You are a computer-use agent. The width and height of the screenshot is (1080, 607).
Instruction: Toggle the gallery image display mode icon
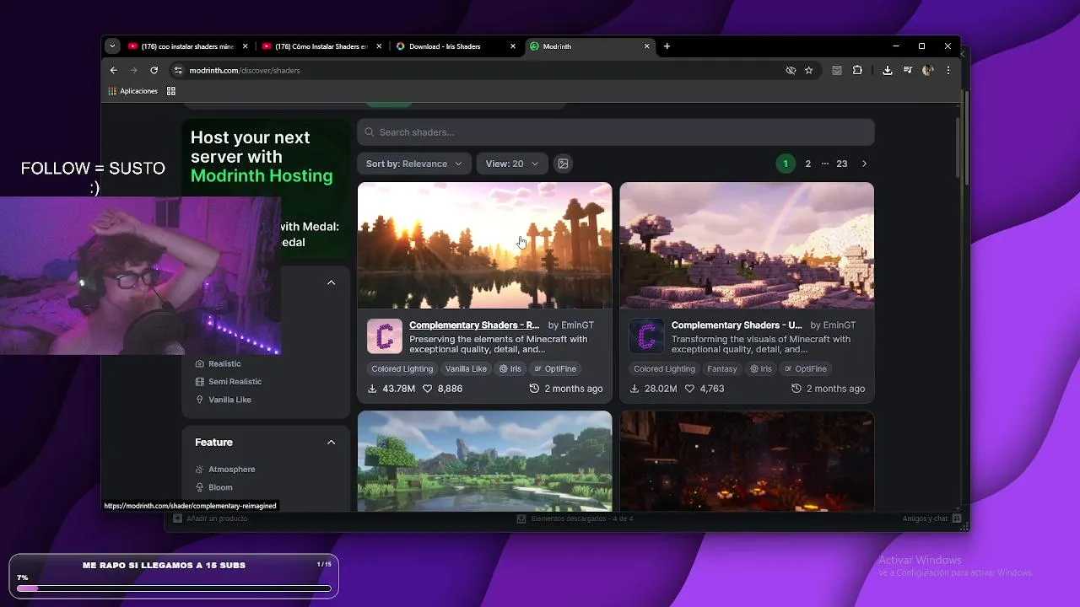(x=563, y=164)
